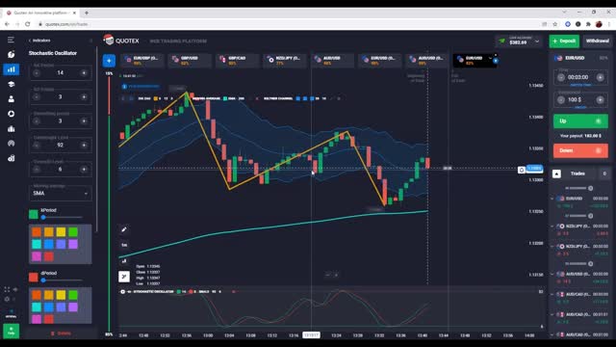
Task: Edit the %K Period value 14
Action: point(60,73)
